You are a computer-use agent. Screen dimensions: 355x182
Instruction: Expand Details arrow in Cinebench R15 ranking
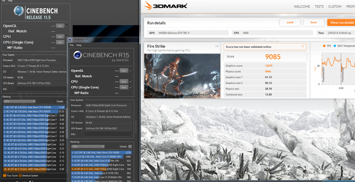coord(130,146)
